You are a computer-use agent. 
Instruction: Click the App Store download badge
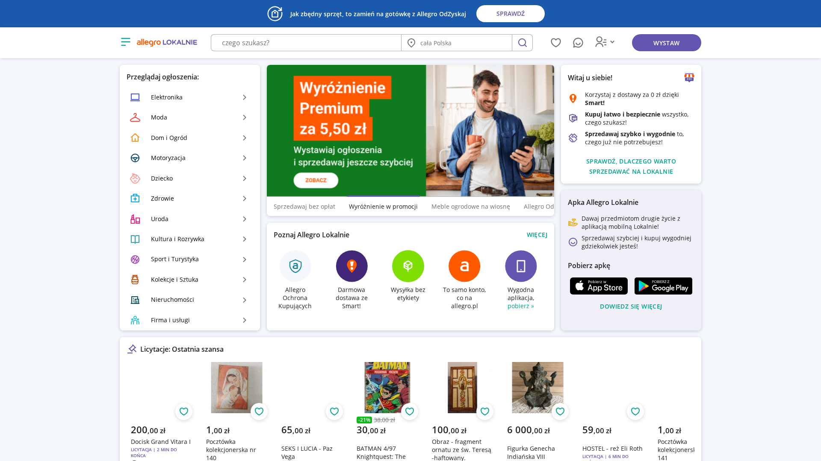(599, 286)
